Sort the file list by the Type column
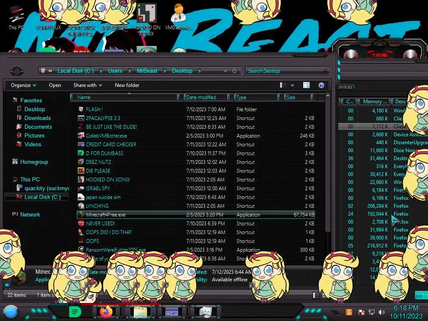The image size is (428, 321). pos(256,97)
